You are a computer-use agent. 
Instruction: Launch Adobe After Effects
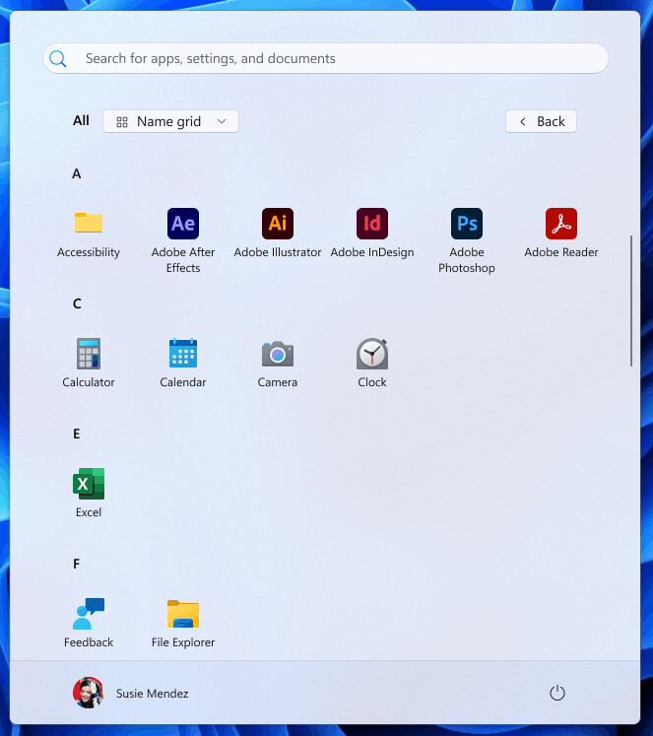point(183,240)
